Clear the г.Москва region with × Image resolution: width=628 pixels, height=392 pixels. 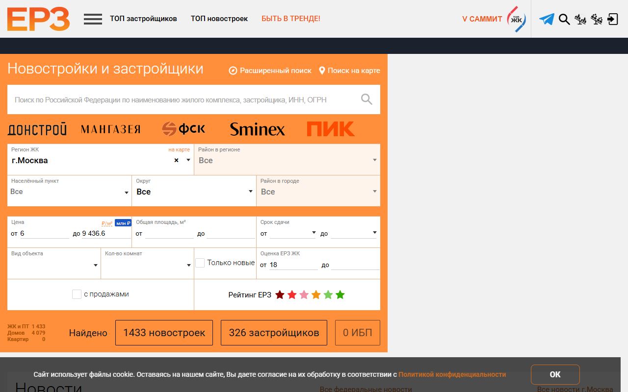(x=176, y=160)
